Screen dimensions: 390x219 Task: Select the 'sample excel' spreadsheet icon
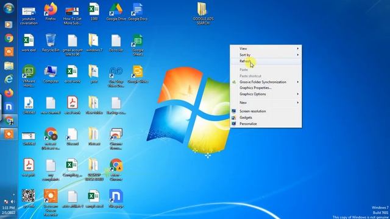pyautogui.click(x=94, y=199)
